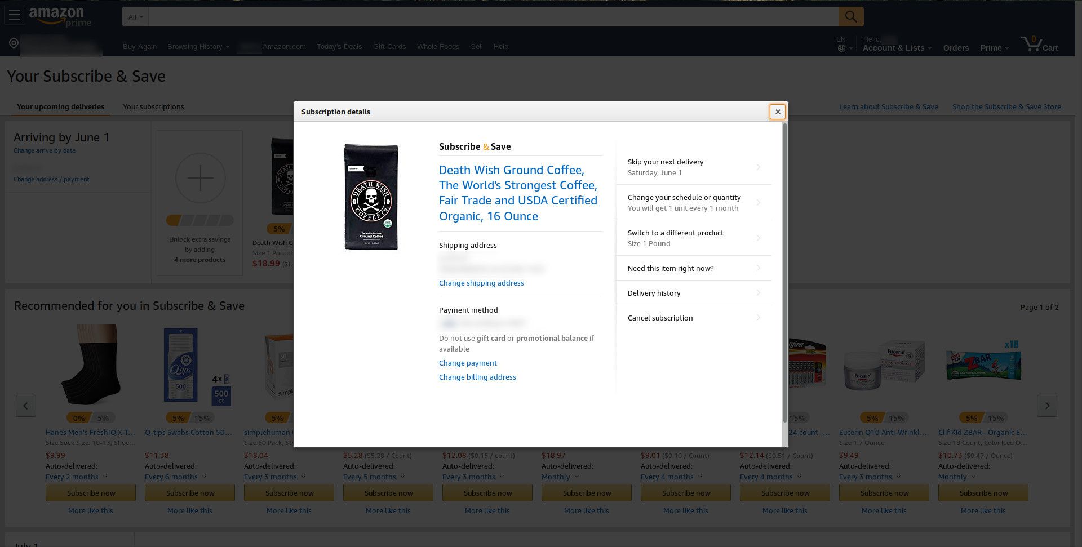Click the dialog vertical scrollbar
The width and height of the screenshot is (1082, 547).
(x=784, y=273)
